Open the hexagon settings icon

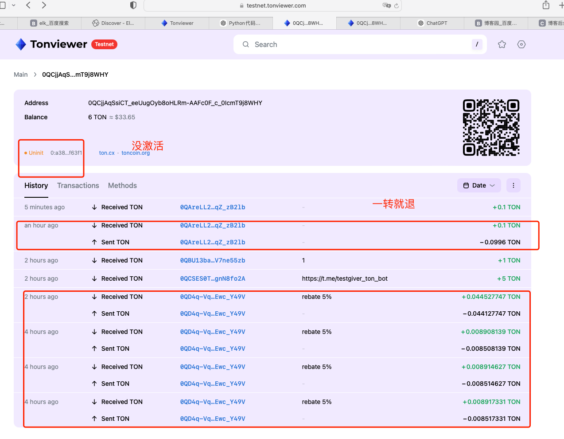coord(521,44)
